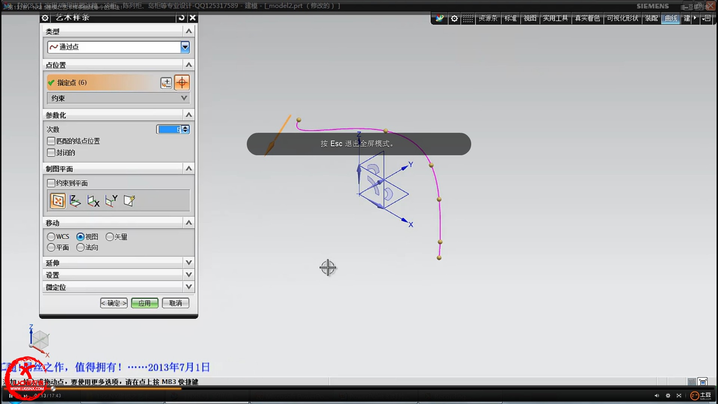Open the 装配 toolbar tab
The width and height of the screenshot is (718, 404).
651,18
